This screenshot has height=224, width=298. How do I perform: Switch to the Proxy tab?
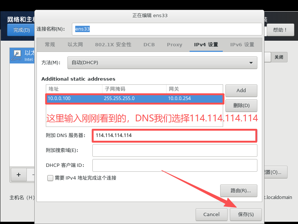[174, 44]
